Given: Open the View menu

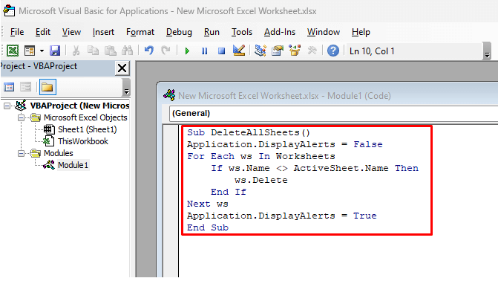Looking at the screenshot, I should tap(71, 32).
